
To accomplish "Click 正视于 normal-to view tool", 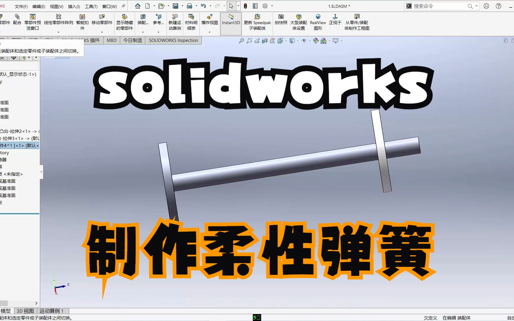I will 335,19.
